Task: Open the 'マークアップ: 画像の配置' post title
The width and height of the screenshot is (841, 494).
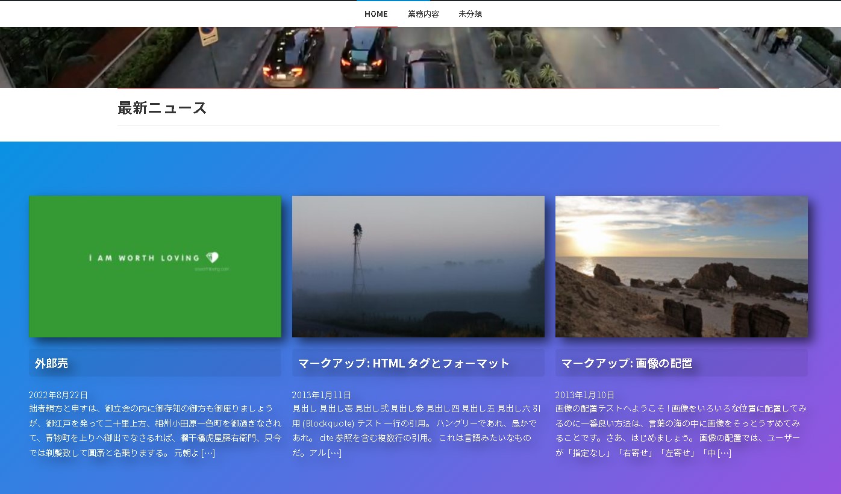Action: tap(627, 363)
